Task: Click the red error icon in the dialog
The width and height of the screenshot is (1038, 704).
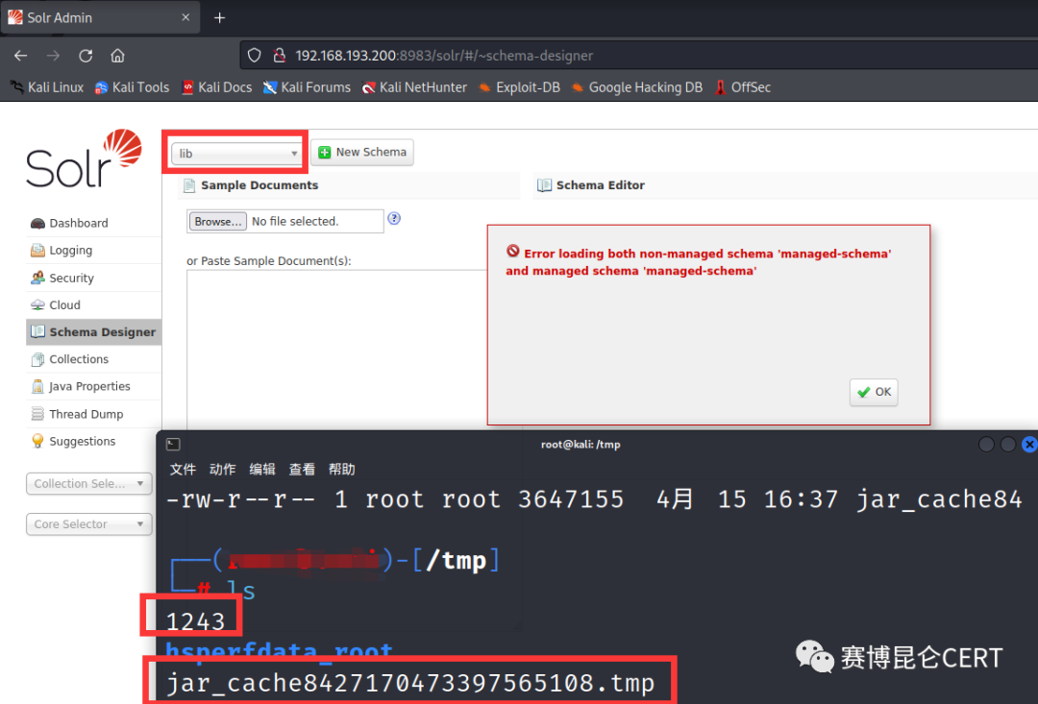Action: (x=513, y=251)
